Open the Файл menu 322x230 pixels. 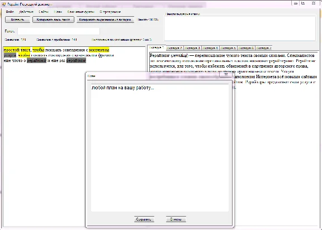(10, 12)
